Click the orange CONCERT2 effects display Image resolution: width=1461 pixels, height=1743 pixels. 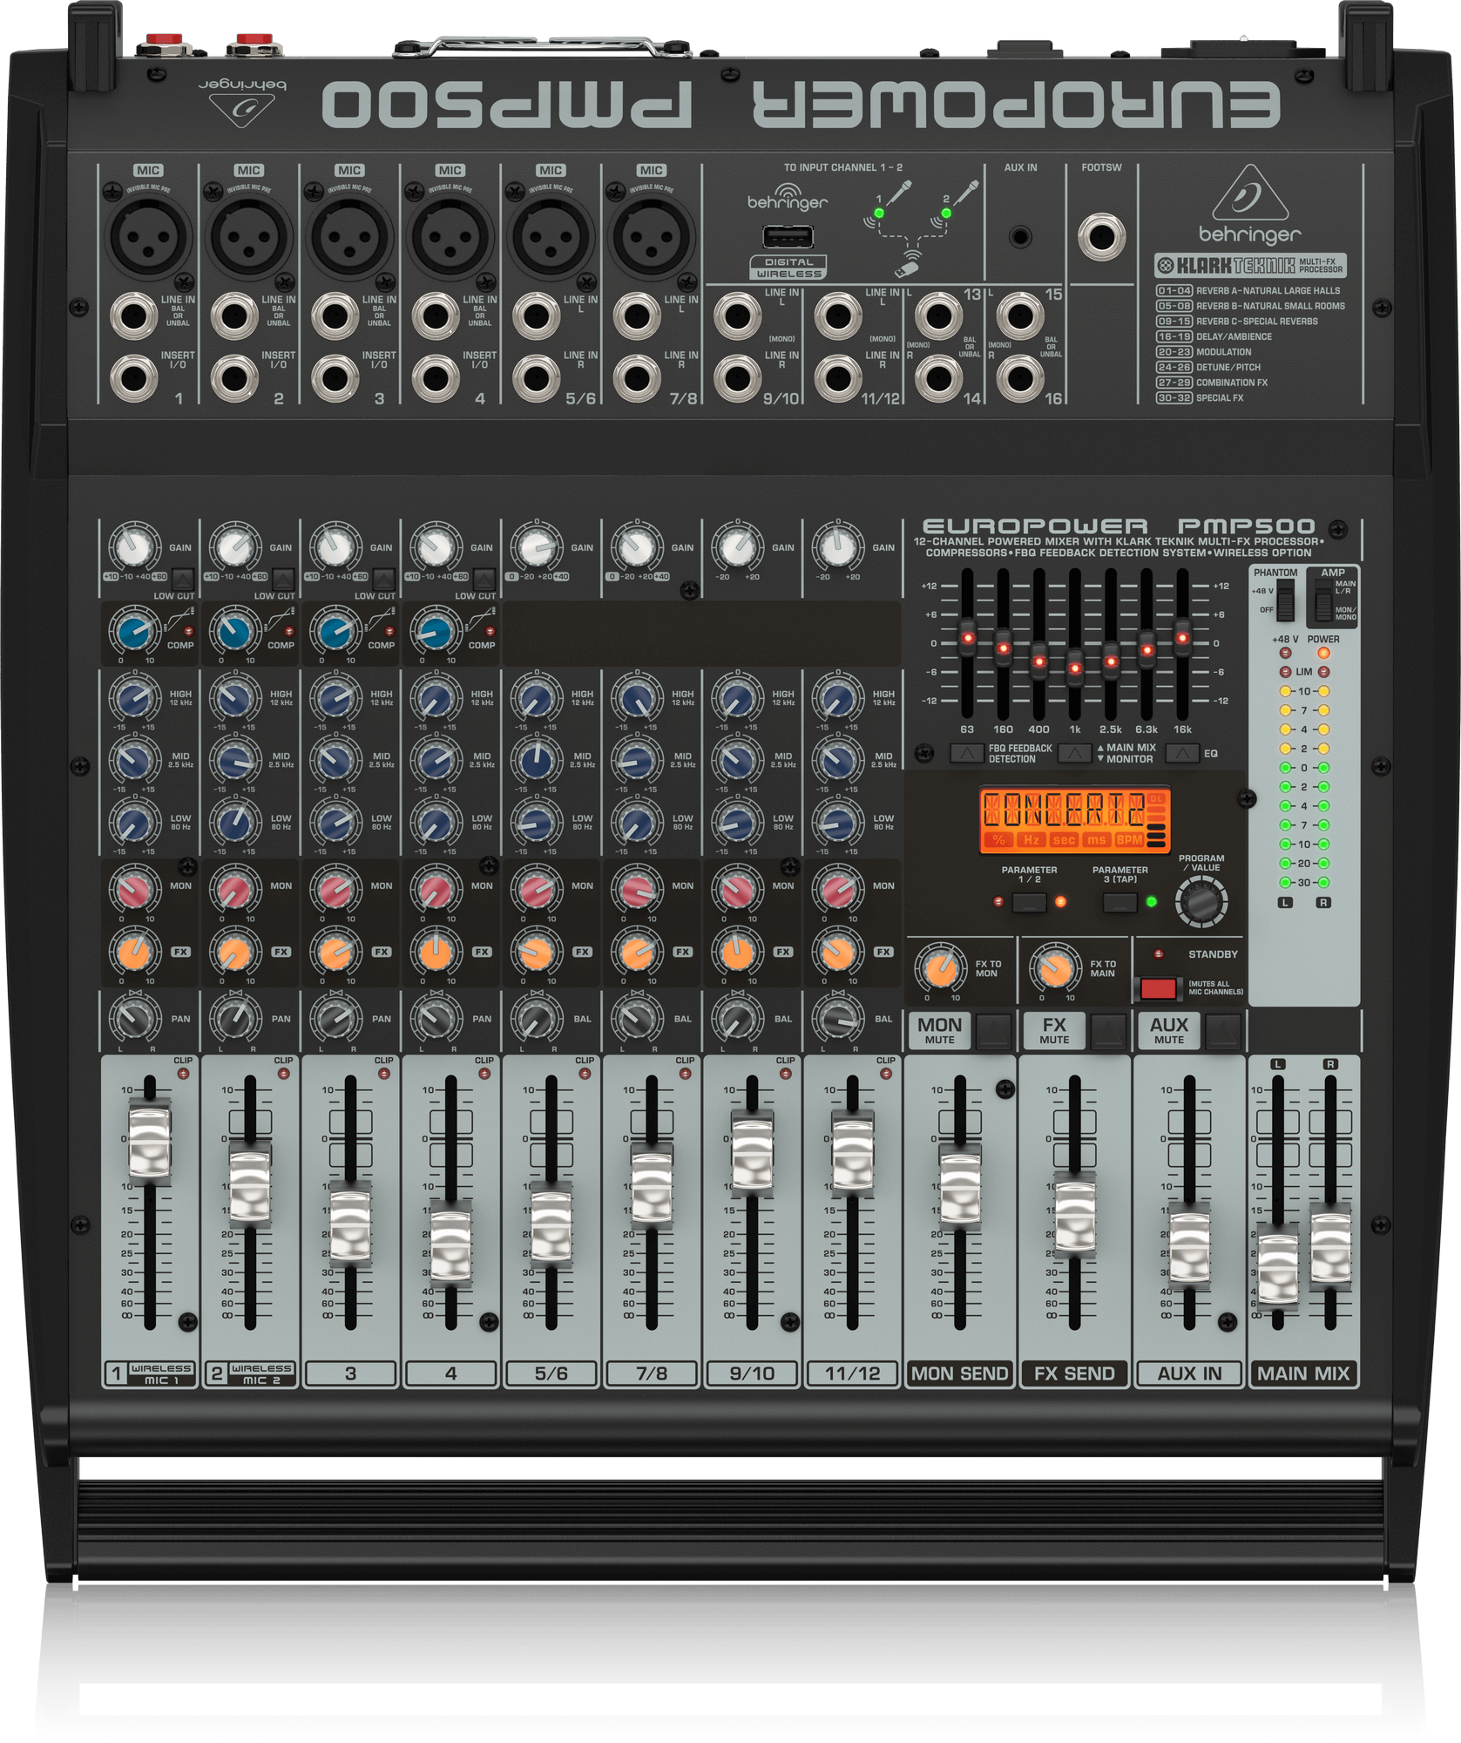tap(1074, 819)
